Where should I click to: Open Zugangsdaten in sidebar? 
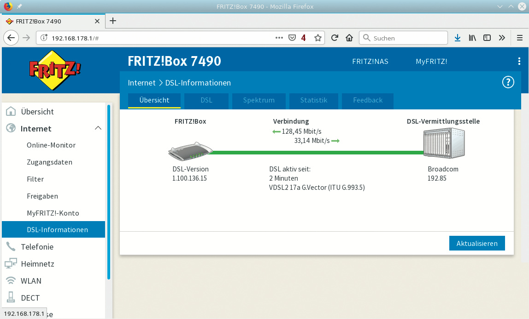50,162
